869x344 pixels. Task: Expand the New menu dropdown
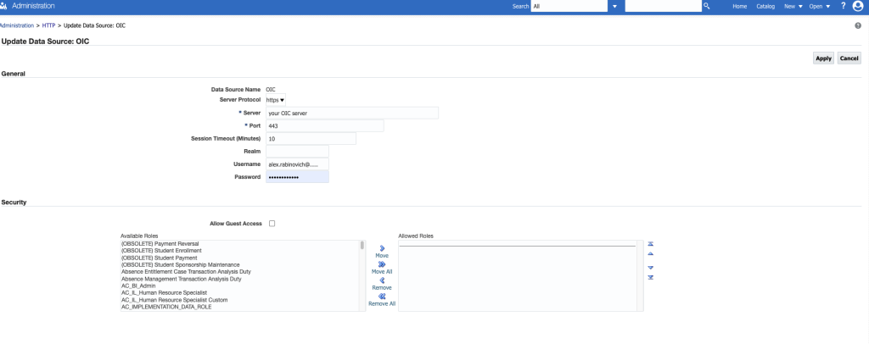click(x=793, y=7)
